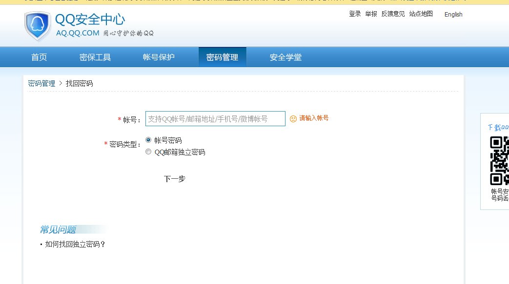
Task: Open the 密保工具 navigation tab
Action: [x=95, y=57]
